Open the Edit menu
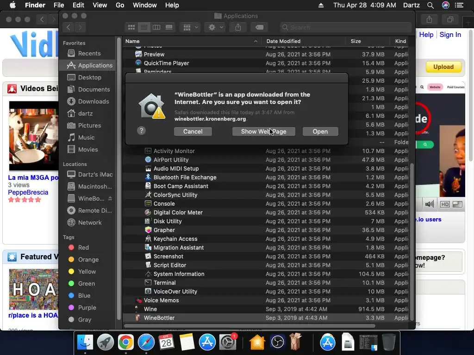474x355 pixels. coord(78,5)
